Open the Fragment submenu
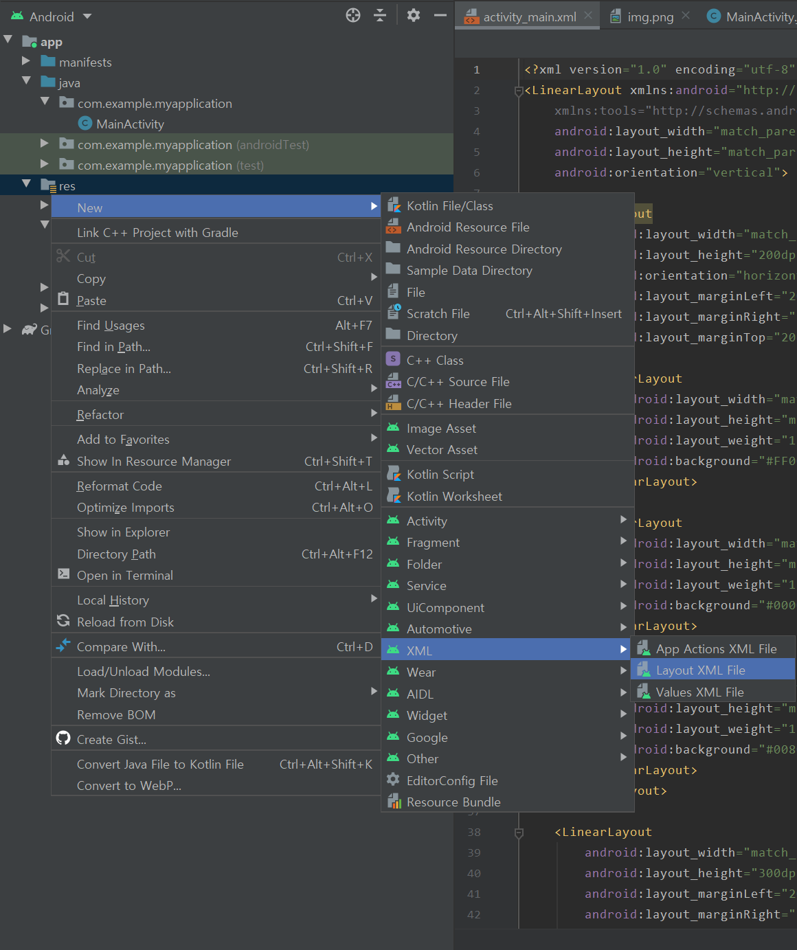 tap(506, 543)
